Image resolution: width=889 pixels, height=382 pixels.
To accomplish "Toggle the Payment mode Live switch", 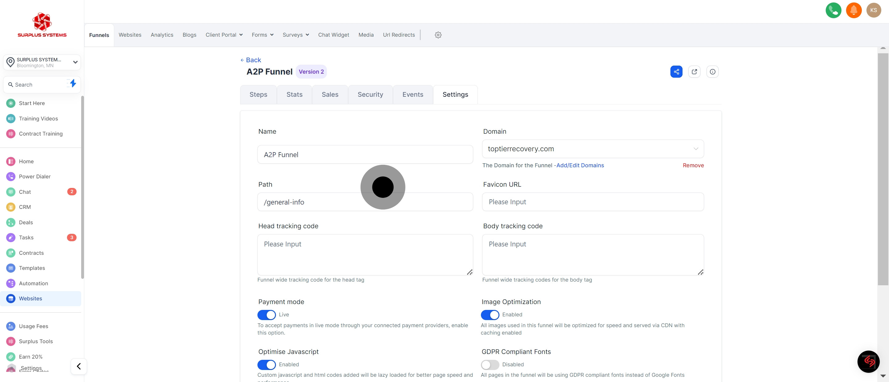I will [266, 315].
